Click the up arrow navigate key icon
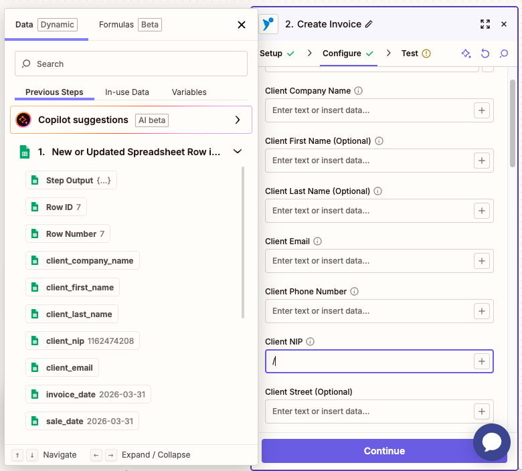The height and width of the screenshot is (471, 522). tap(17, 455)
